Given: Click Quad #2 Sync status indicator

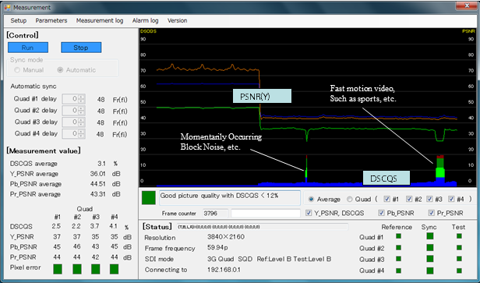Looking at the screenshot, I should (x=430, y=247).
